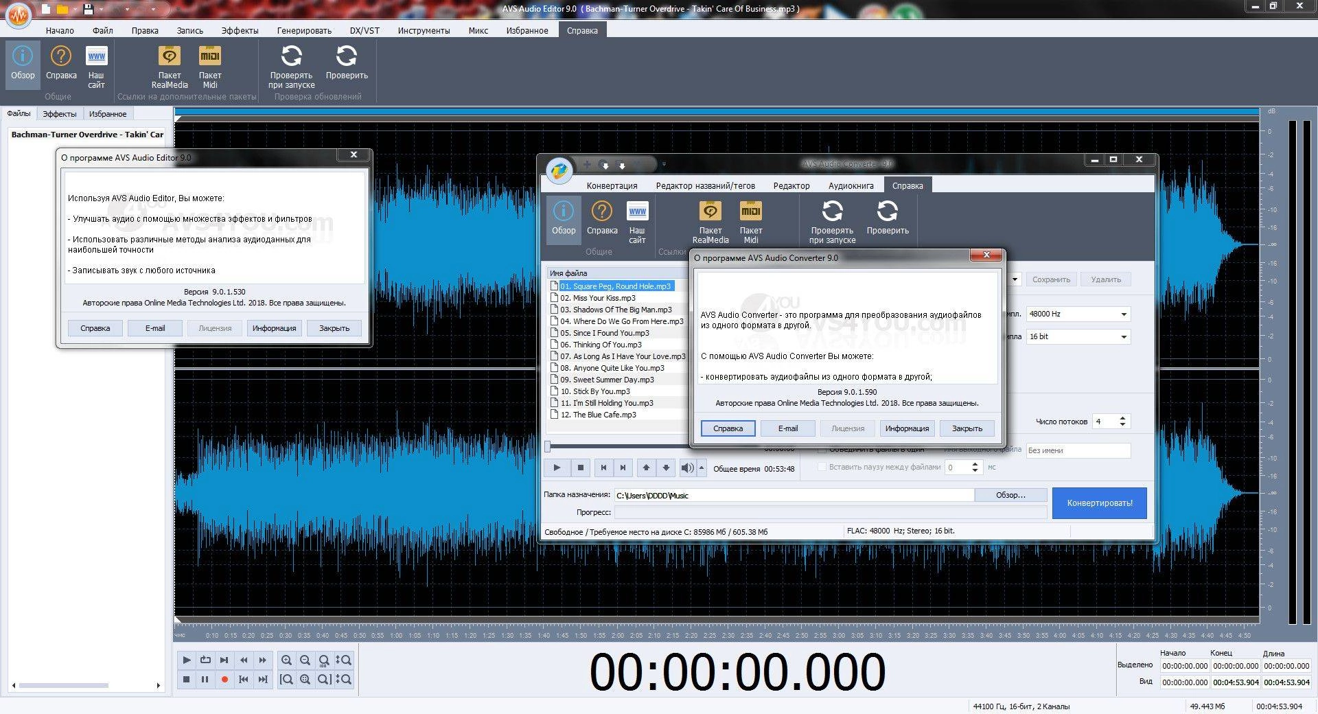Click Audio Converter playback position slider handle
1318x714 pixels.
pos(548,447)
